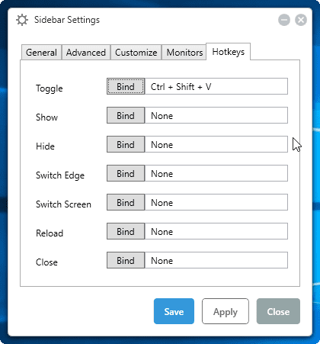Minimize the Sidebar Settings window
Viewport: 320px width, 344px height.
tap(284, 20)
